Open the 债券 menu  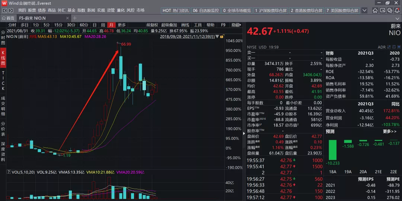point(42,10)
